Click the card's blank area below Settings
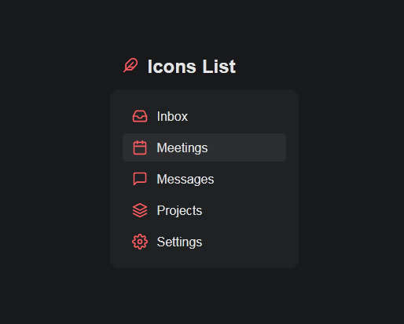The height and width of the screenshot is (324, 404). [204, 261]
